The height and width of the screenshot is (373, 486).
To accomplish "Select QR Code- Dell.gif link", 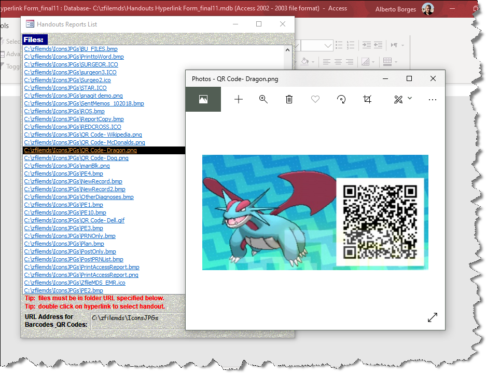I will click(x=74, y=220).
